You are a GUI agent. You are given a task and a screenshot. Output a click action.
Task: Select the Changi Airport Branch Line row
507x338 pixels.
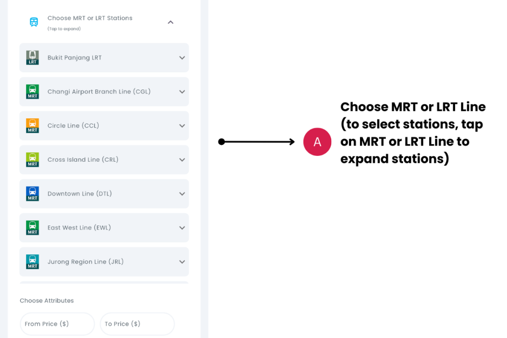(104, 92)
